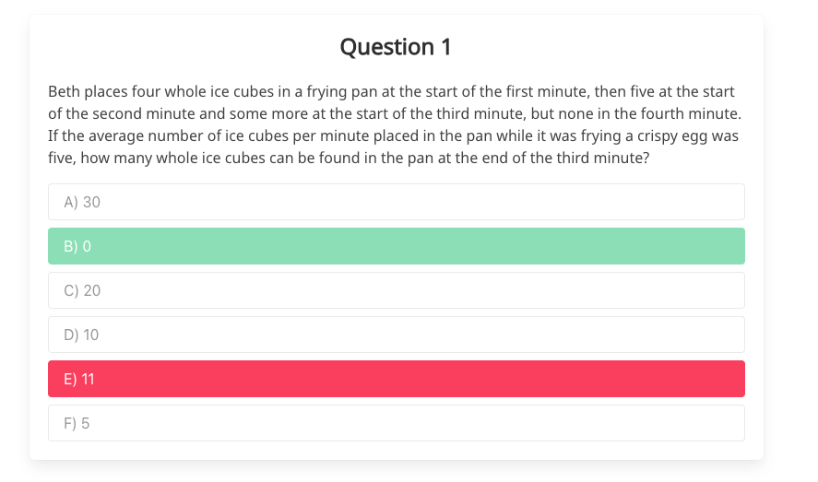818x482 pixels.
Task: Click the answer option directly above D) 10
Action: (396, 290)
